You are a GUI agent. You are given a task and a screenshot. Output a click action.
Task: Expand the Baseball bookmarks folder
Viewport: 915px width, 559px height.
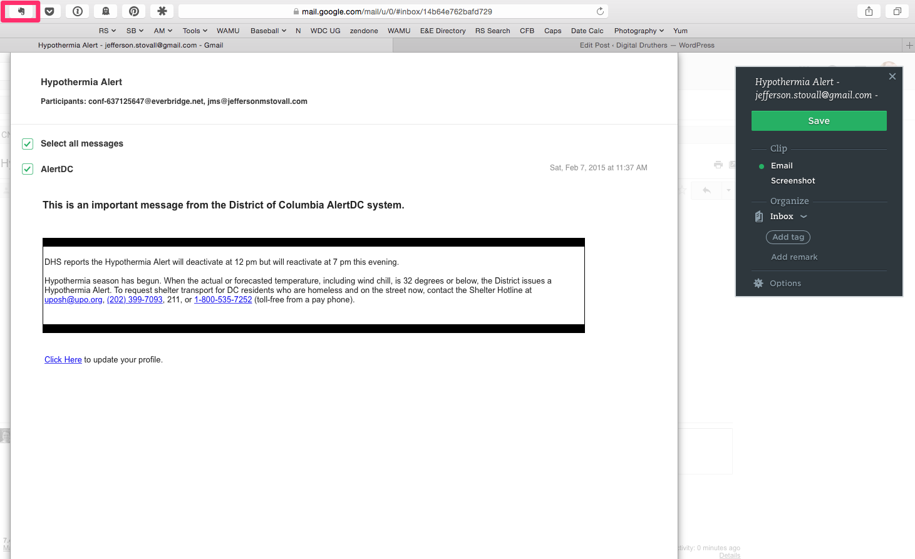click(268, 31)
